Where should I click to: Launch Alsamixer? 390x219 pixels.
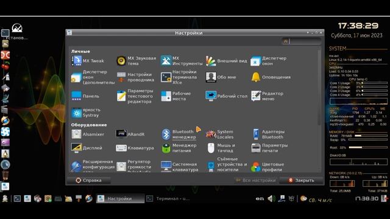pyautogui.click(x=88, y=134)
